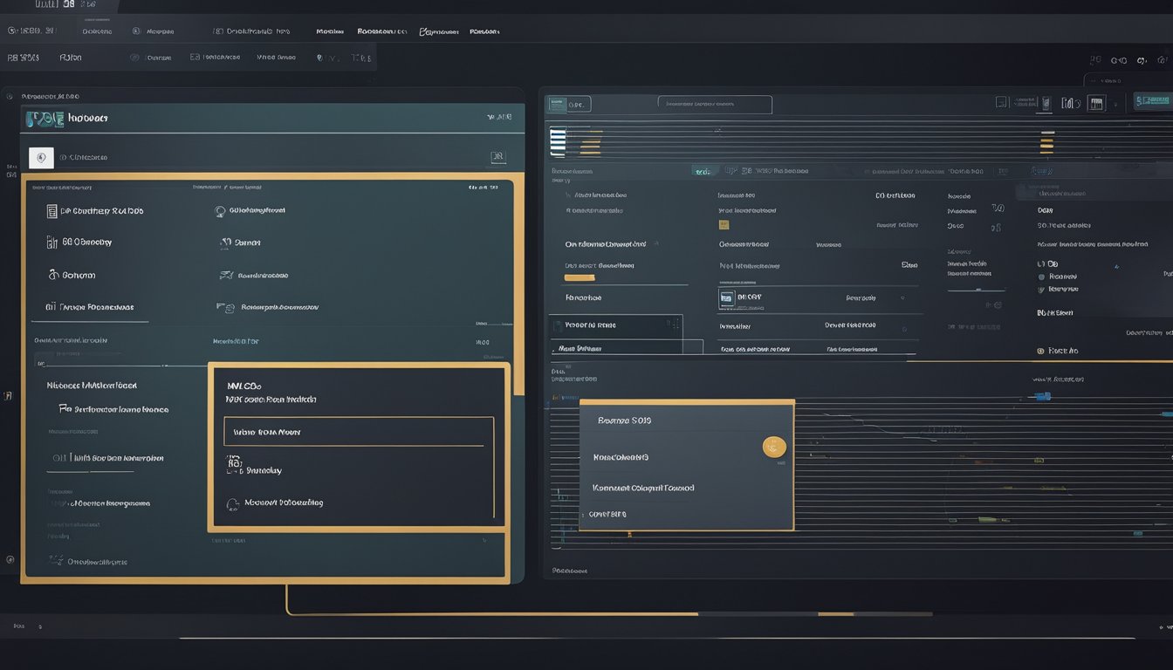
Task: Open the dropdown box at right panel top
Action: tap(715, 105)
